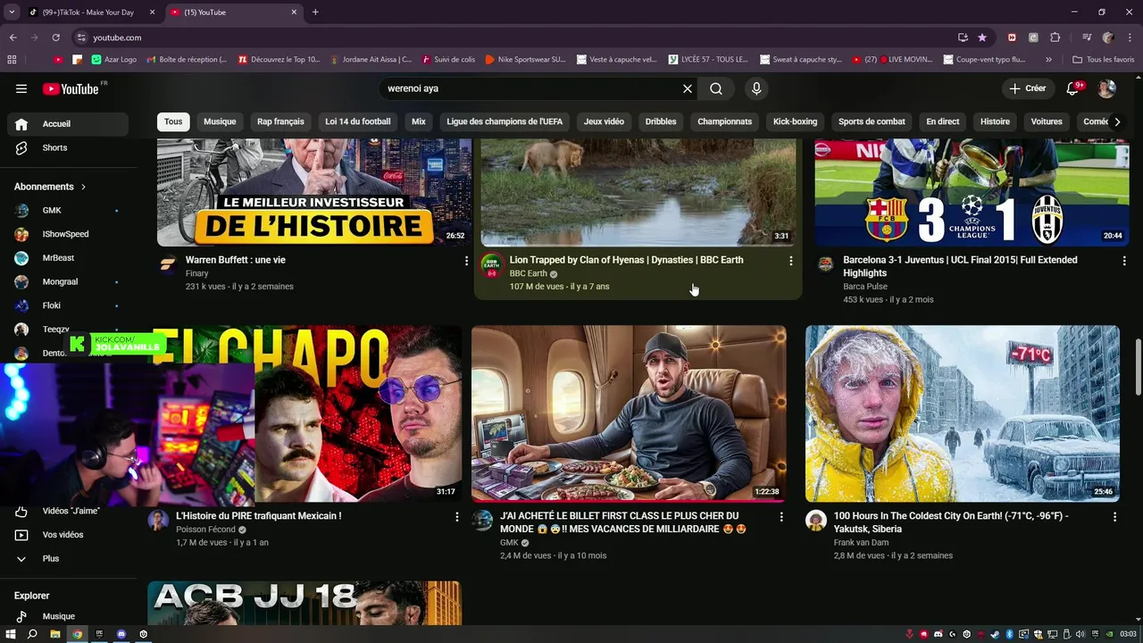The image size is (1143, 643).
Task: Go to Accueil in the sidebar
Action: (x=68, y=124)
